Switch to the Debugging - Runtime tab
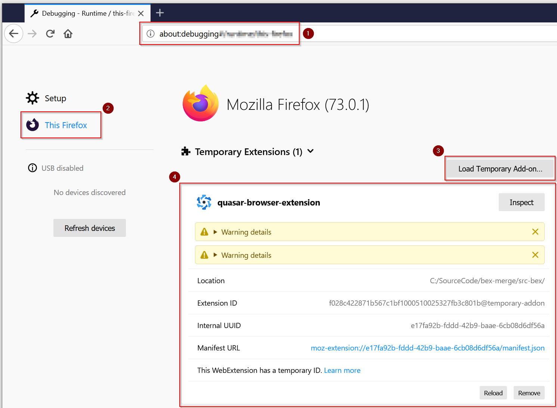Viewport: 557px width, 408px height. (x=84, y=13)
